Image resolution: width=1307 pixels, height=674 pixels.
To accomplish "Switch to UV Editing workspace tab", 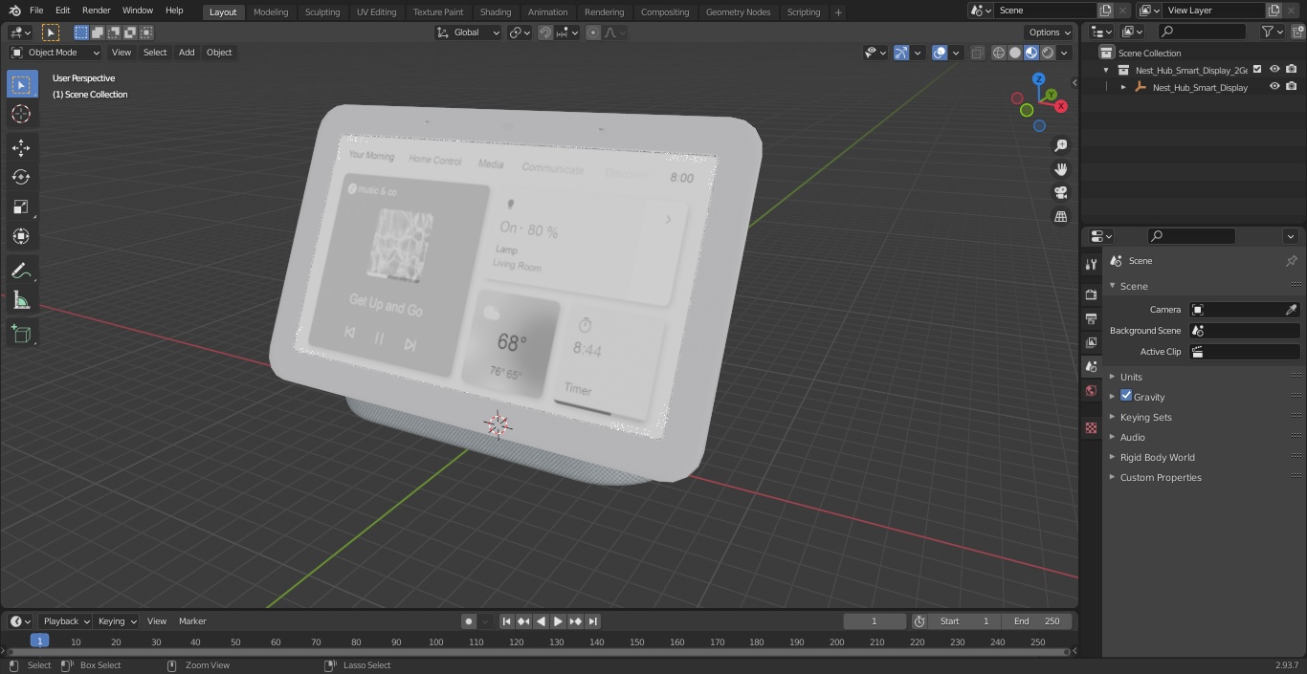I will pyautogui.click(x=376, y=12).
